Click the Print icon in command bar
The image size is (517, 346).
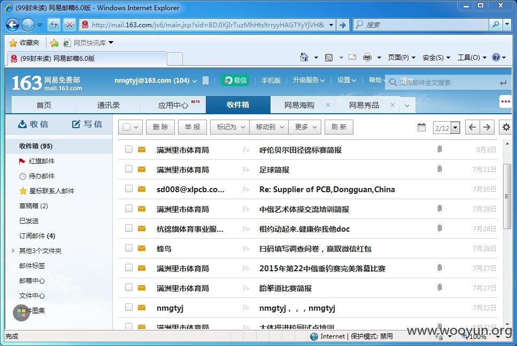367,57
